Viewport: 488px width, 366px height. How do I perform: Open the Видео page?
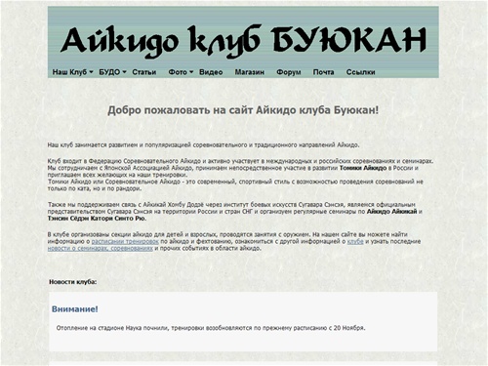pyautogui.click(x=211, y=72)
